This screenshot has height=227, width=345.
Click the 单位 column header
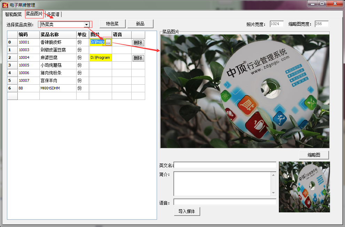tap(83, 35)
